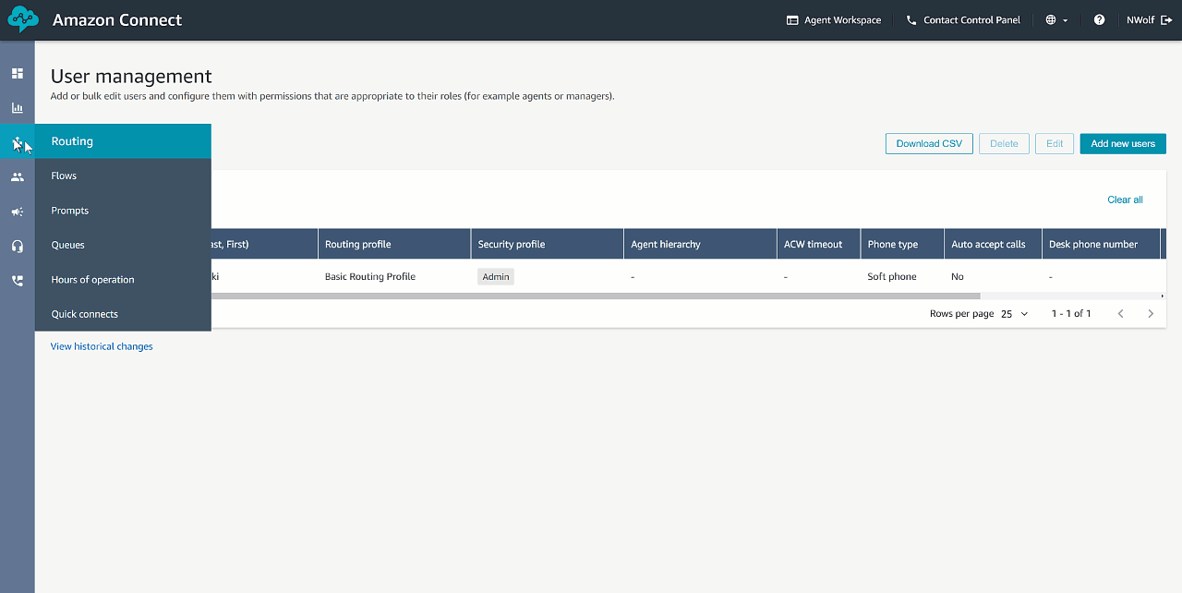The image size is (1182, 593).
Task: Open Prompts in Routing menu
Action: point(123,211)
